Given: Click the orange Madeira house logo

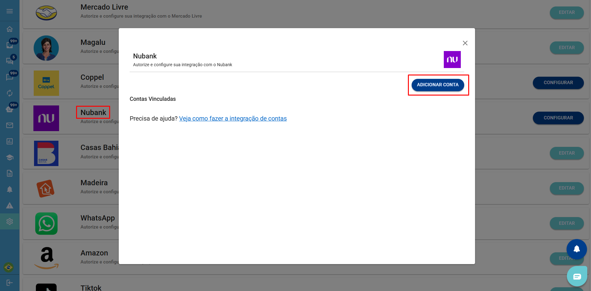Looking at the screenshot, I should (46, 188).
